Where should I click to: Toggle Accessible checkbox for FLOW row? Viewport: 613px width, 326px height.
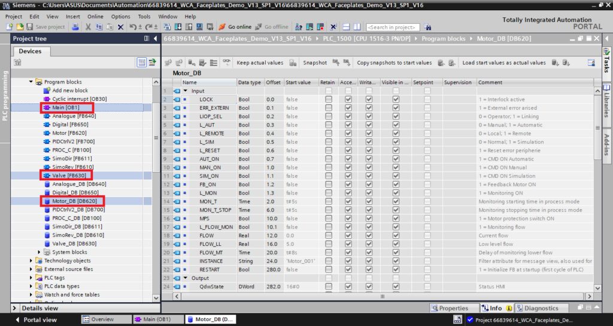point(348,235)
